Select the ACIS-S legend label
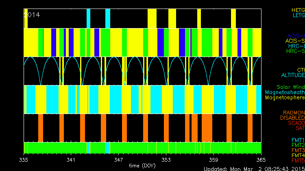Viewport: 305px width, 171px height. point(295,41)
